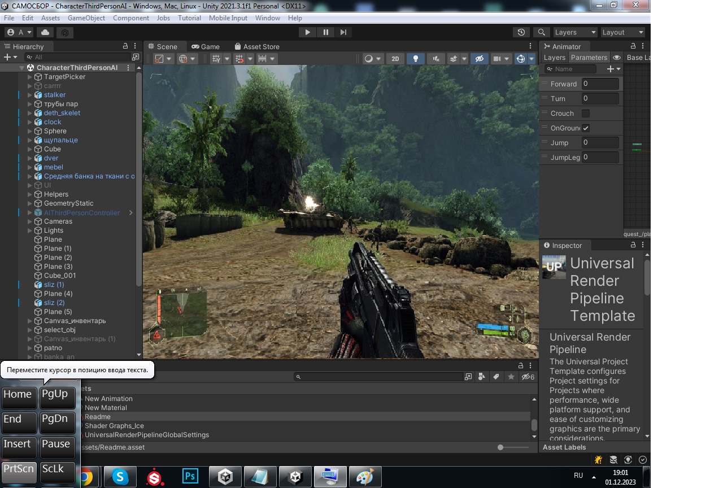Focus the Animator parameter Name search field
Screen dimensions: 723x488
coord(570,69)
